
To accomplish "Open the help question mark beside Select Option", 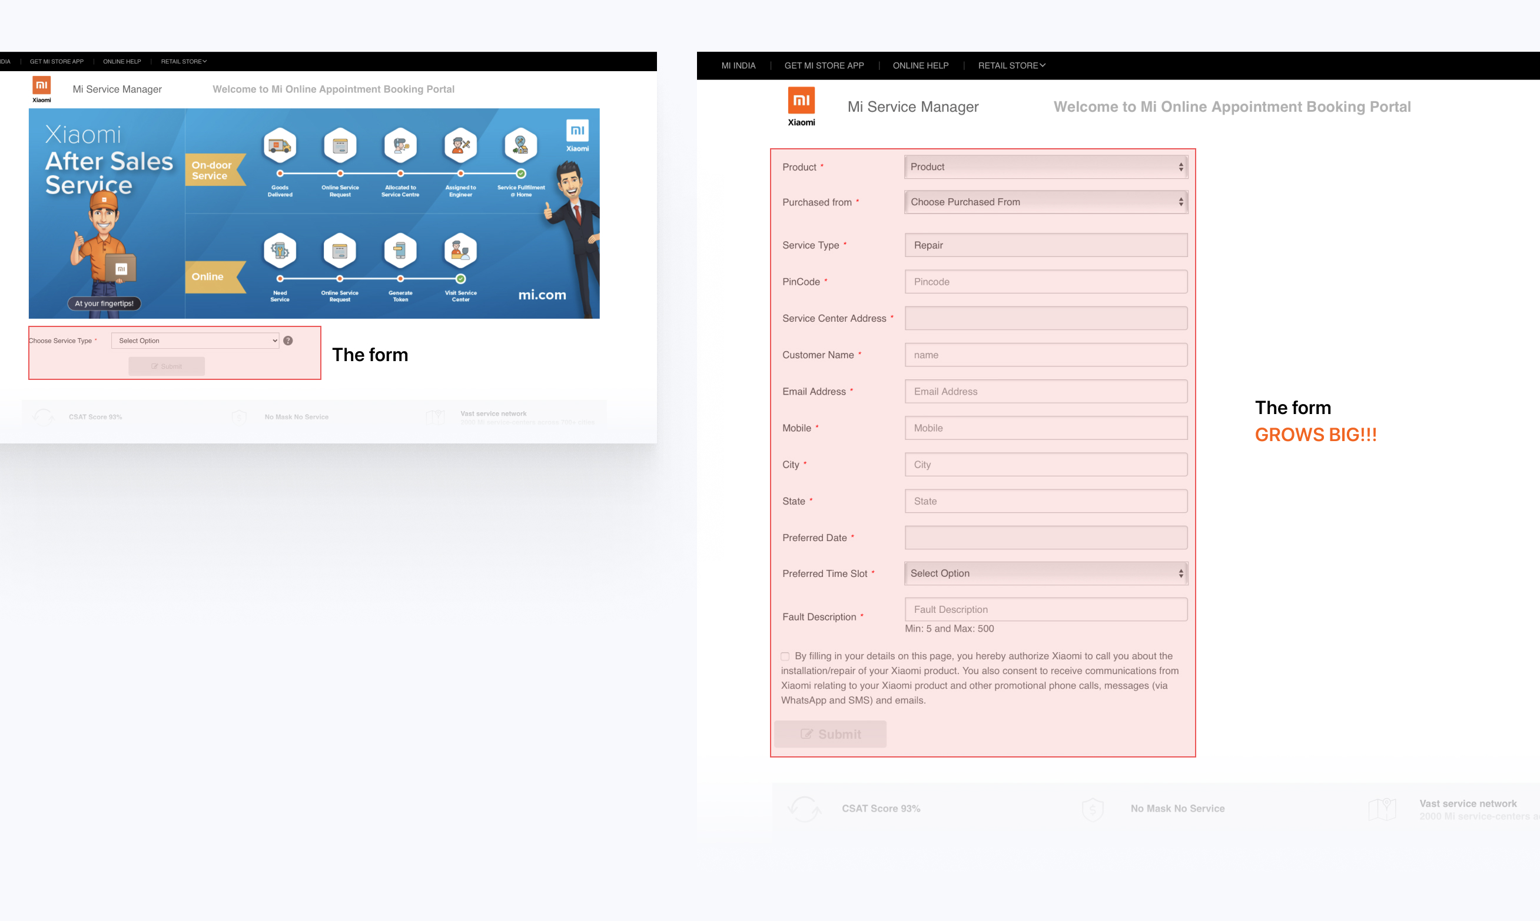I will pyautogui.click(x=288, y=340).
